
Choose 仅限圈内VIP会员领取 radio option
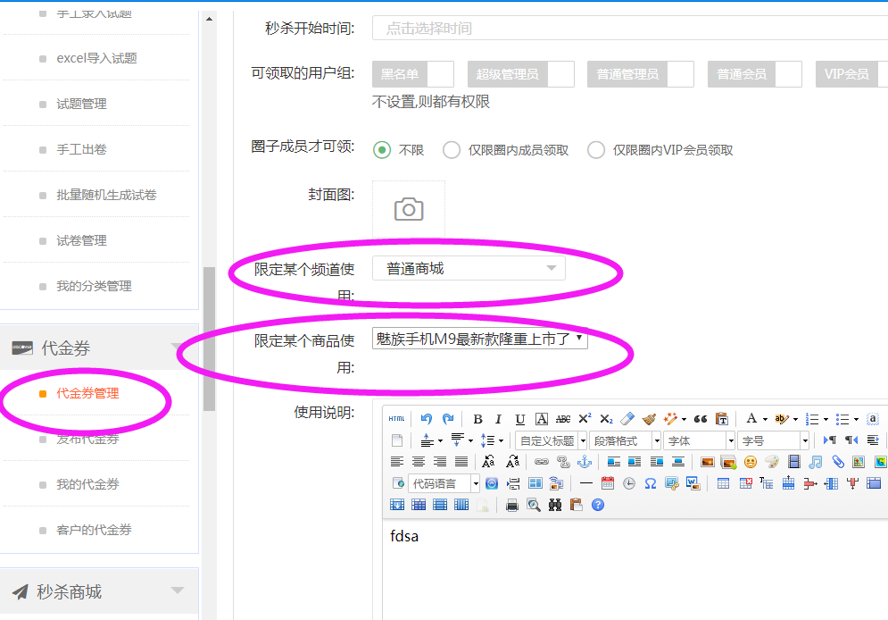tap(596, 150)
